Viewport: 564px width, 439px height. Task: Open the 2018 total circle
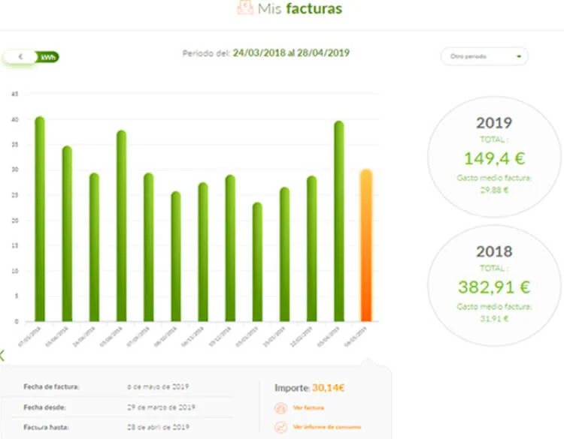[494, 285]
